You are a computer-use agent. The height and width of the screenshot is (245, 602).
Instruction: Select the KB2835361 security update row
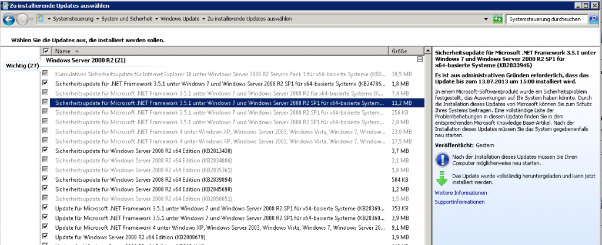tap(232, 170)
